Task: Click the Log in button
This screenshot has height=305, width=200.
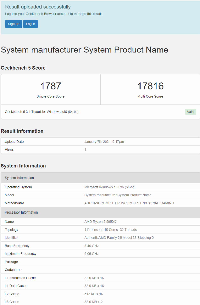Action: [30, 24]
